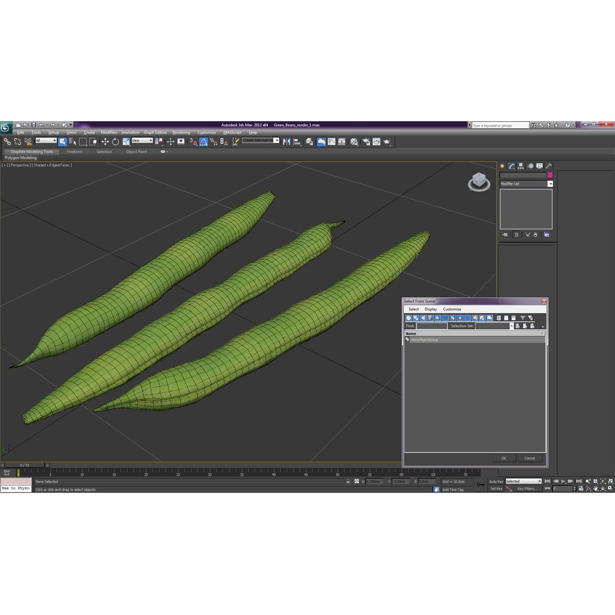615x615 pixels.
Task: Open the Graph Editors menu
Action: pos(155,133)
